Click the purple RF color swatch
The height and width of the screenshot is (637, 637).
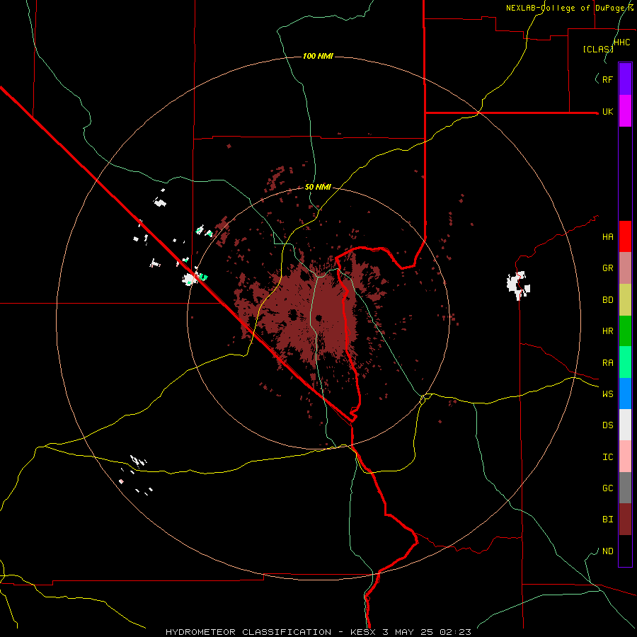pos(625,79)
